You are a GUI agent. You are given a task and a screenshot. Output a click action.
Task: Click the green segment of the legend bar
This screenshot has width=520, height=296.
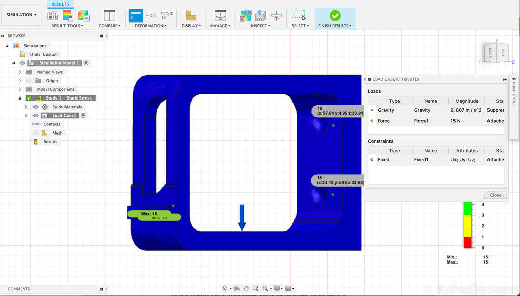[x=467, y=209]
